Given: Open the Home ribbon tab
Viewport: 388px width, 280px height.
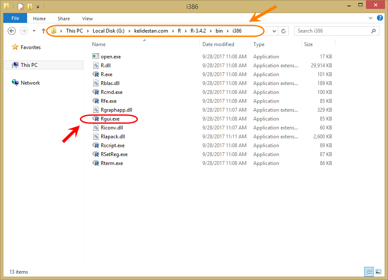Looking at the screenshot, I should (39, 19).
